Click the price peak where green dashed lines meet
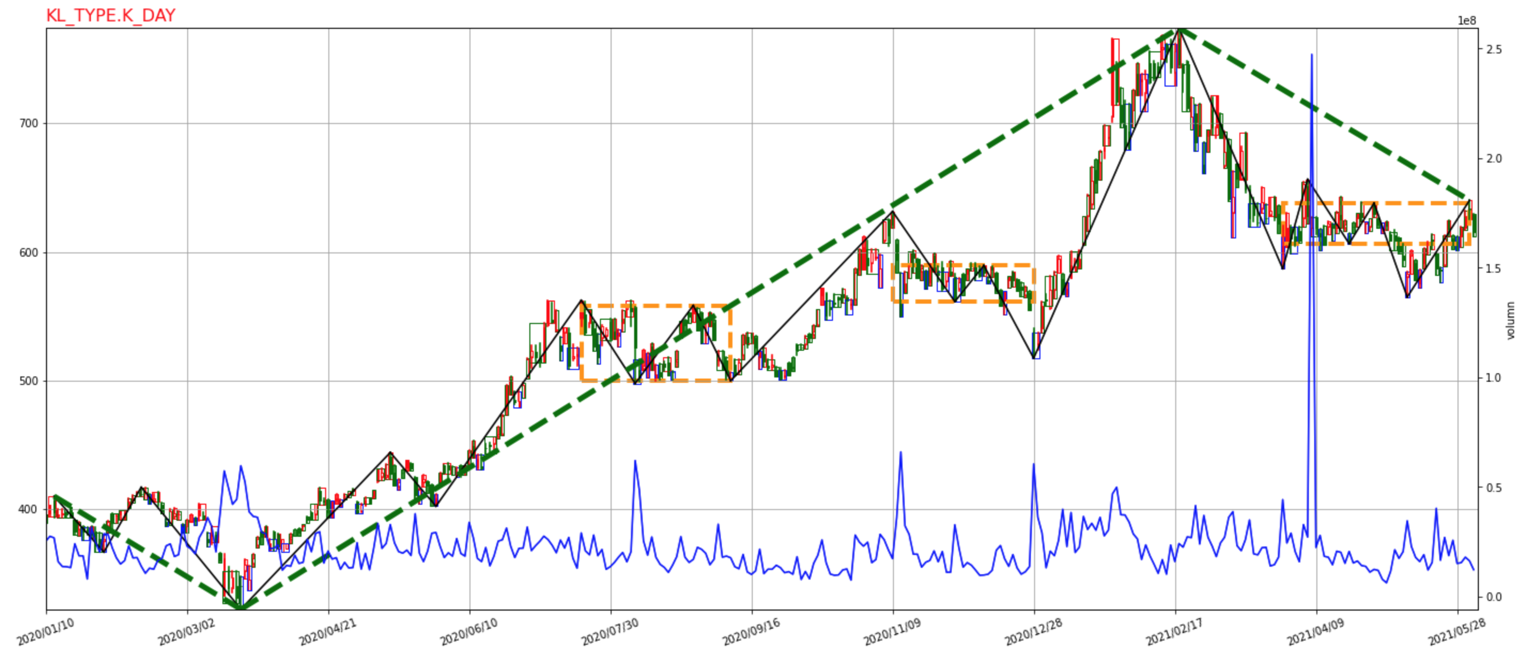Screen dimensions: 1527x663 (x=1179, y=28)
